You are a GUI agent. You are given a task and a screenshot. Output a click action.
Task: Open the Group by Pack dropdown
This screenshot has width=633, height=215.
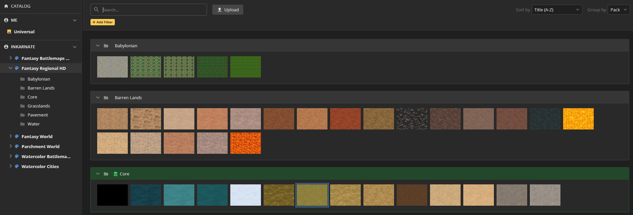coord(618,10)
